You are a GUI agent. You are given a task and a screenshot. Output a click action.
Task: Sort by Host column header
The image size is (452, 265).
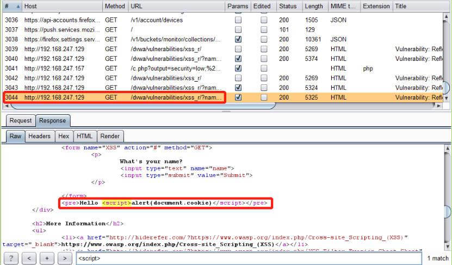(62, 7)
